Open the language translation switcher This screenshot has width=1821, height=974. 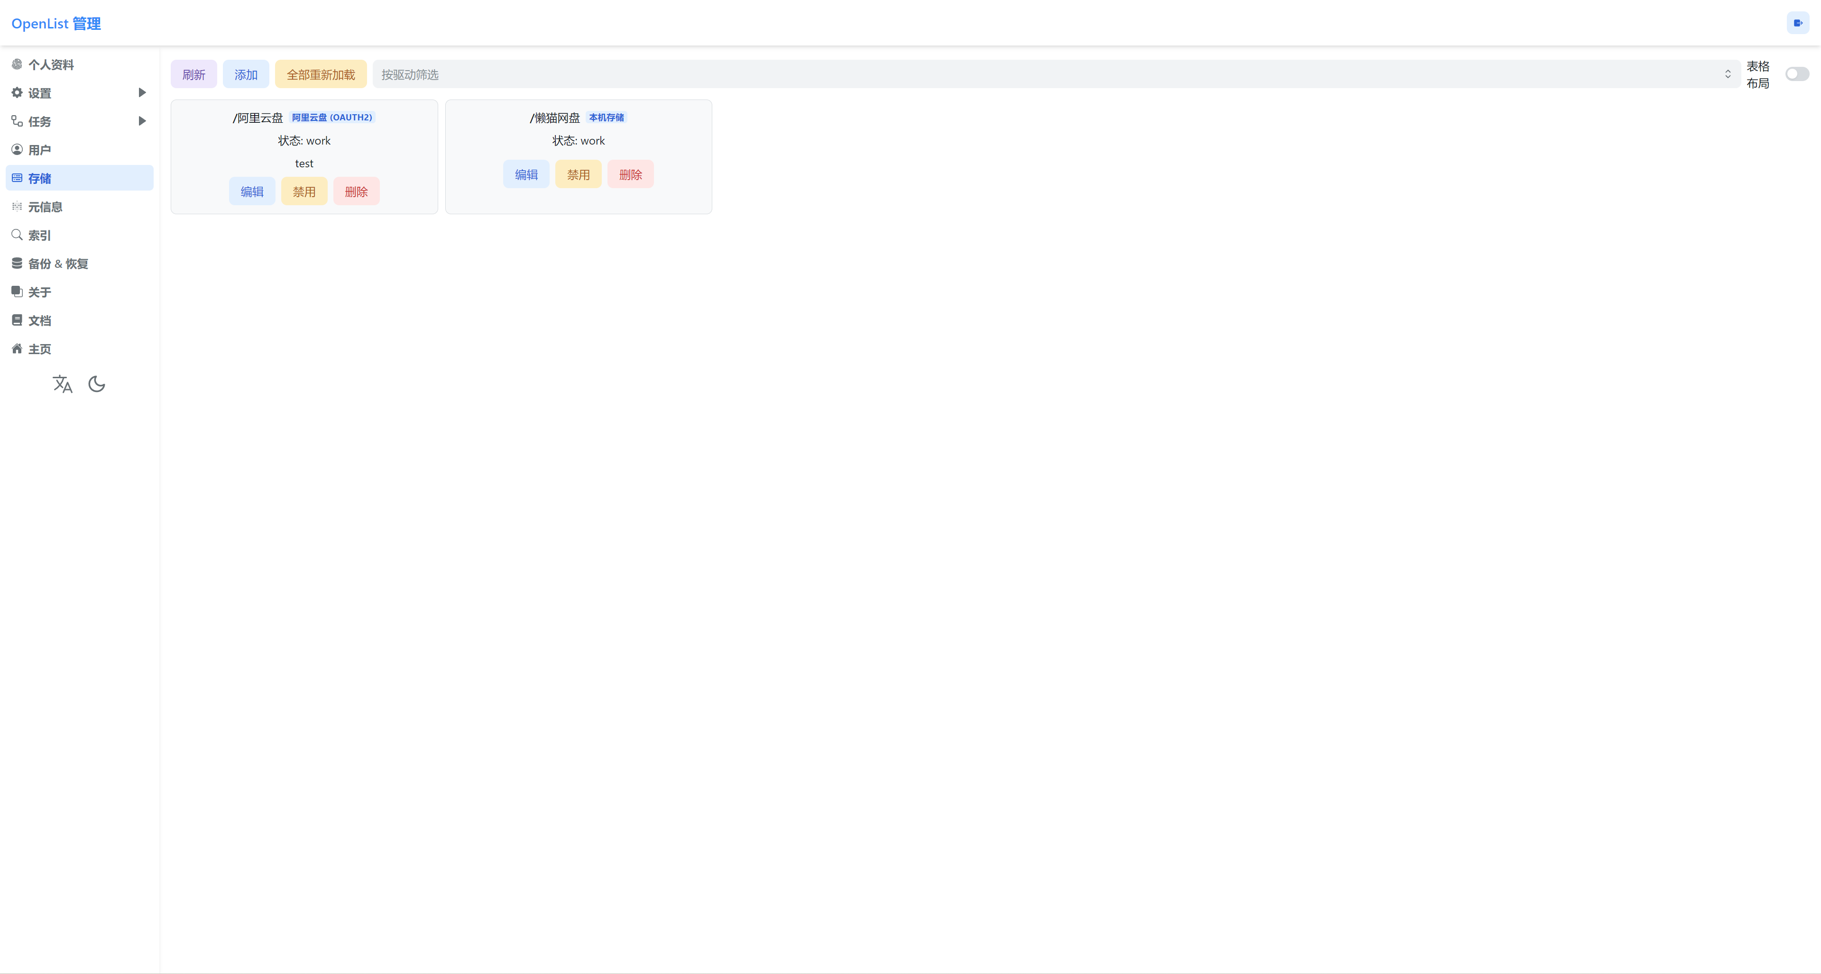pos(62,384)
